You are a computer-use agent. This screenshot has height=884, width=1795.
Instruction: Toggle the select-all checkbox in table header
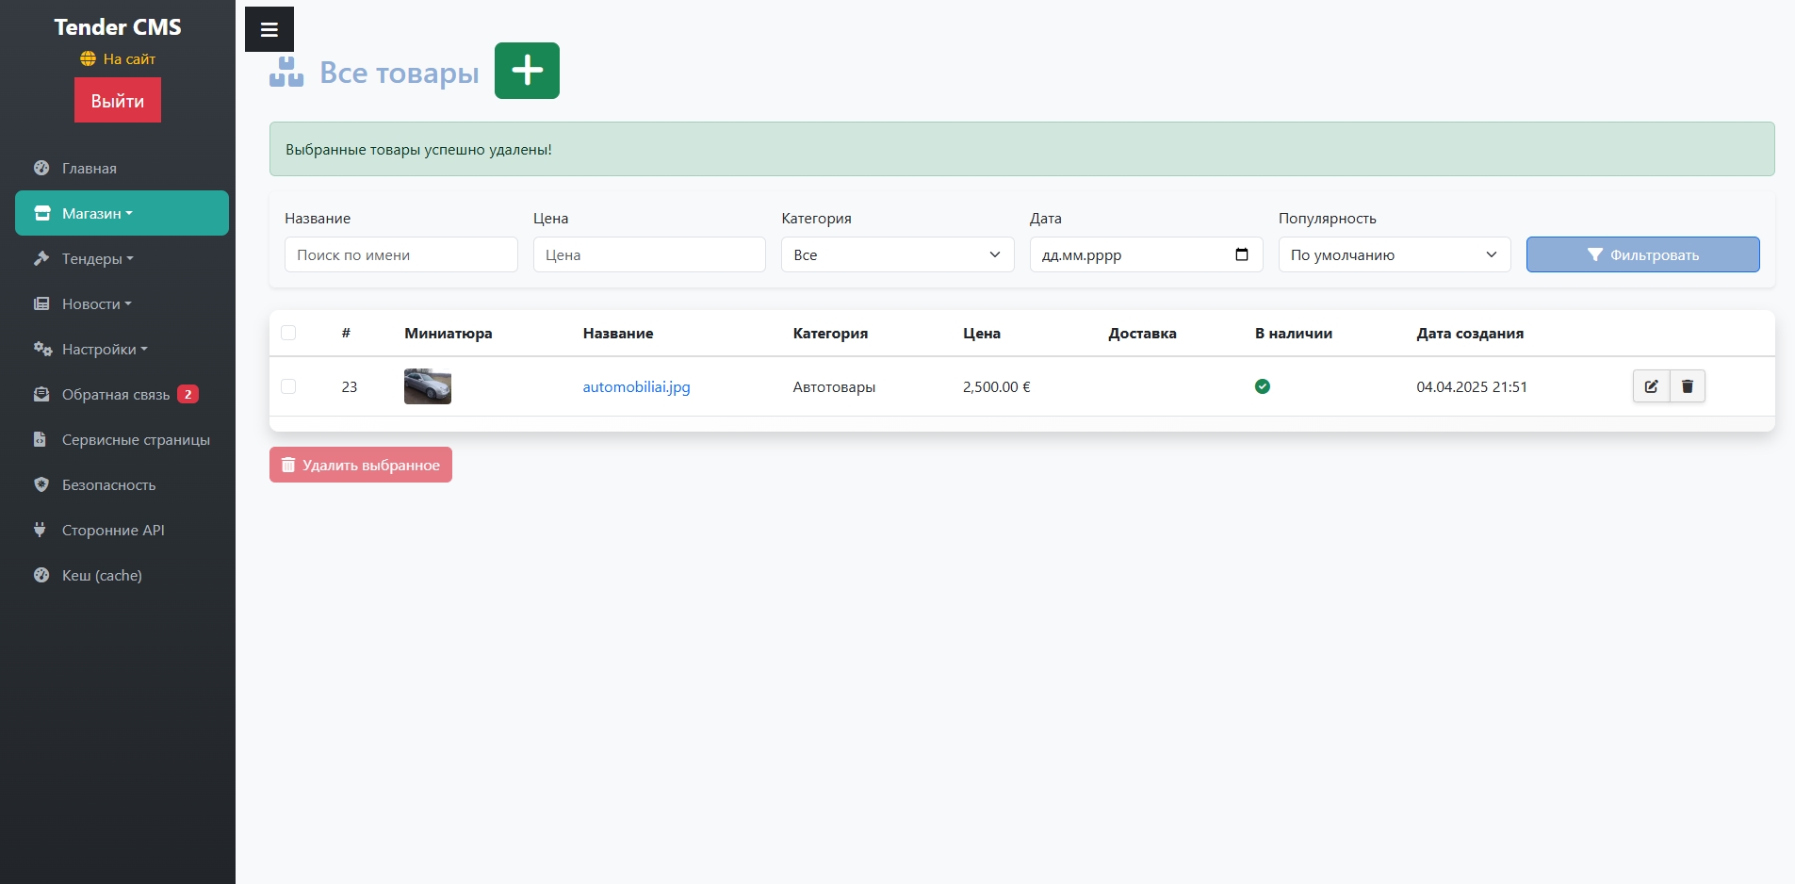click(x=288, y=333)
